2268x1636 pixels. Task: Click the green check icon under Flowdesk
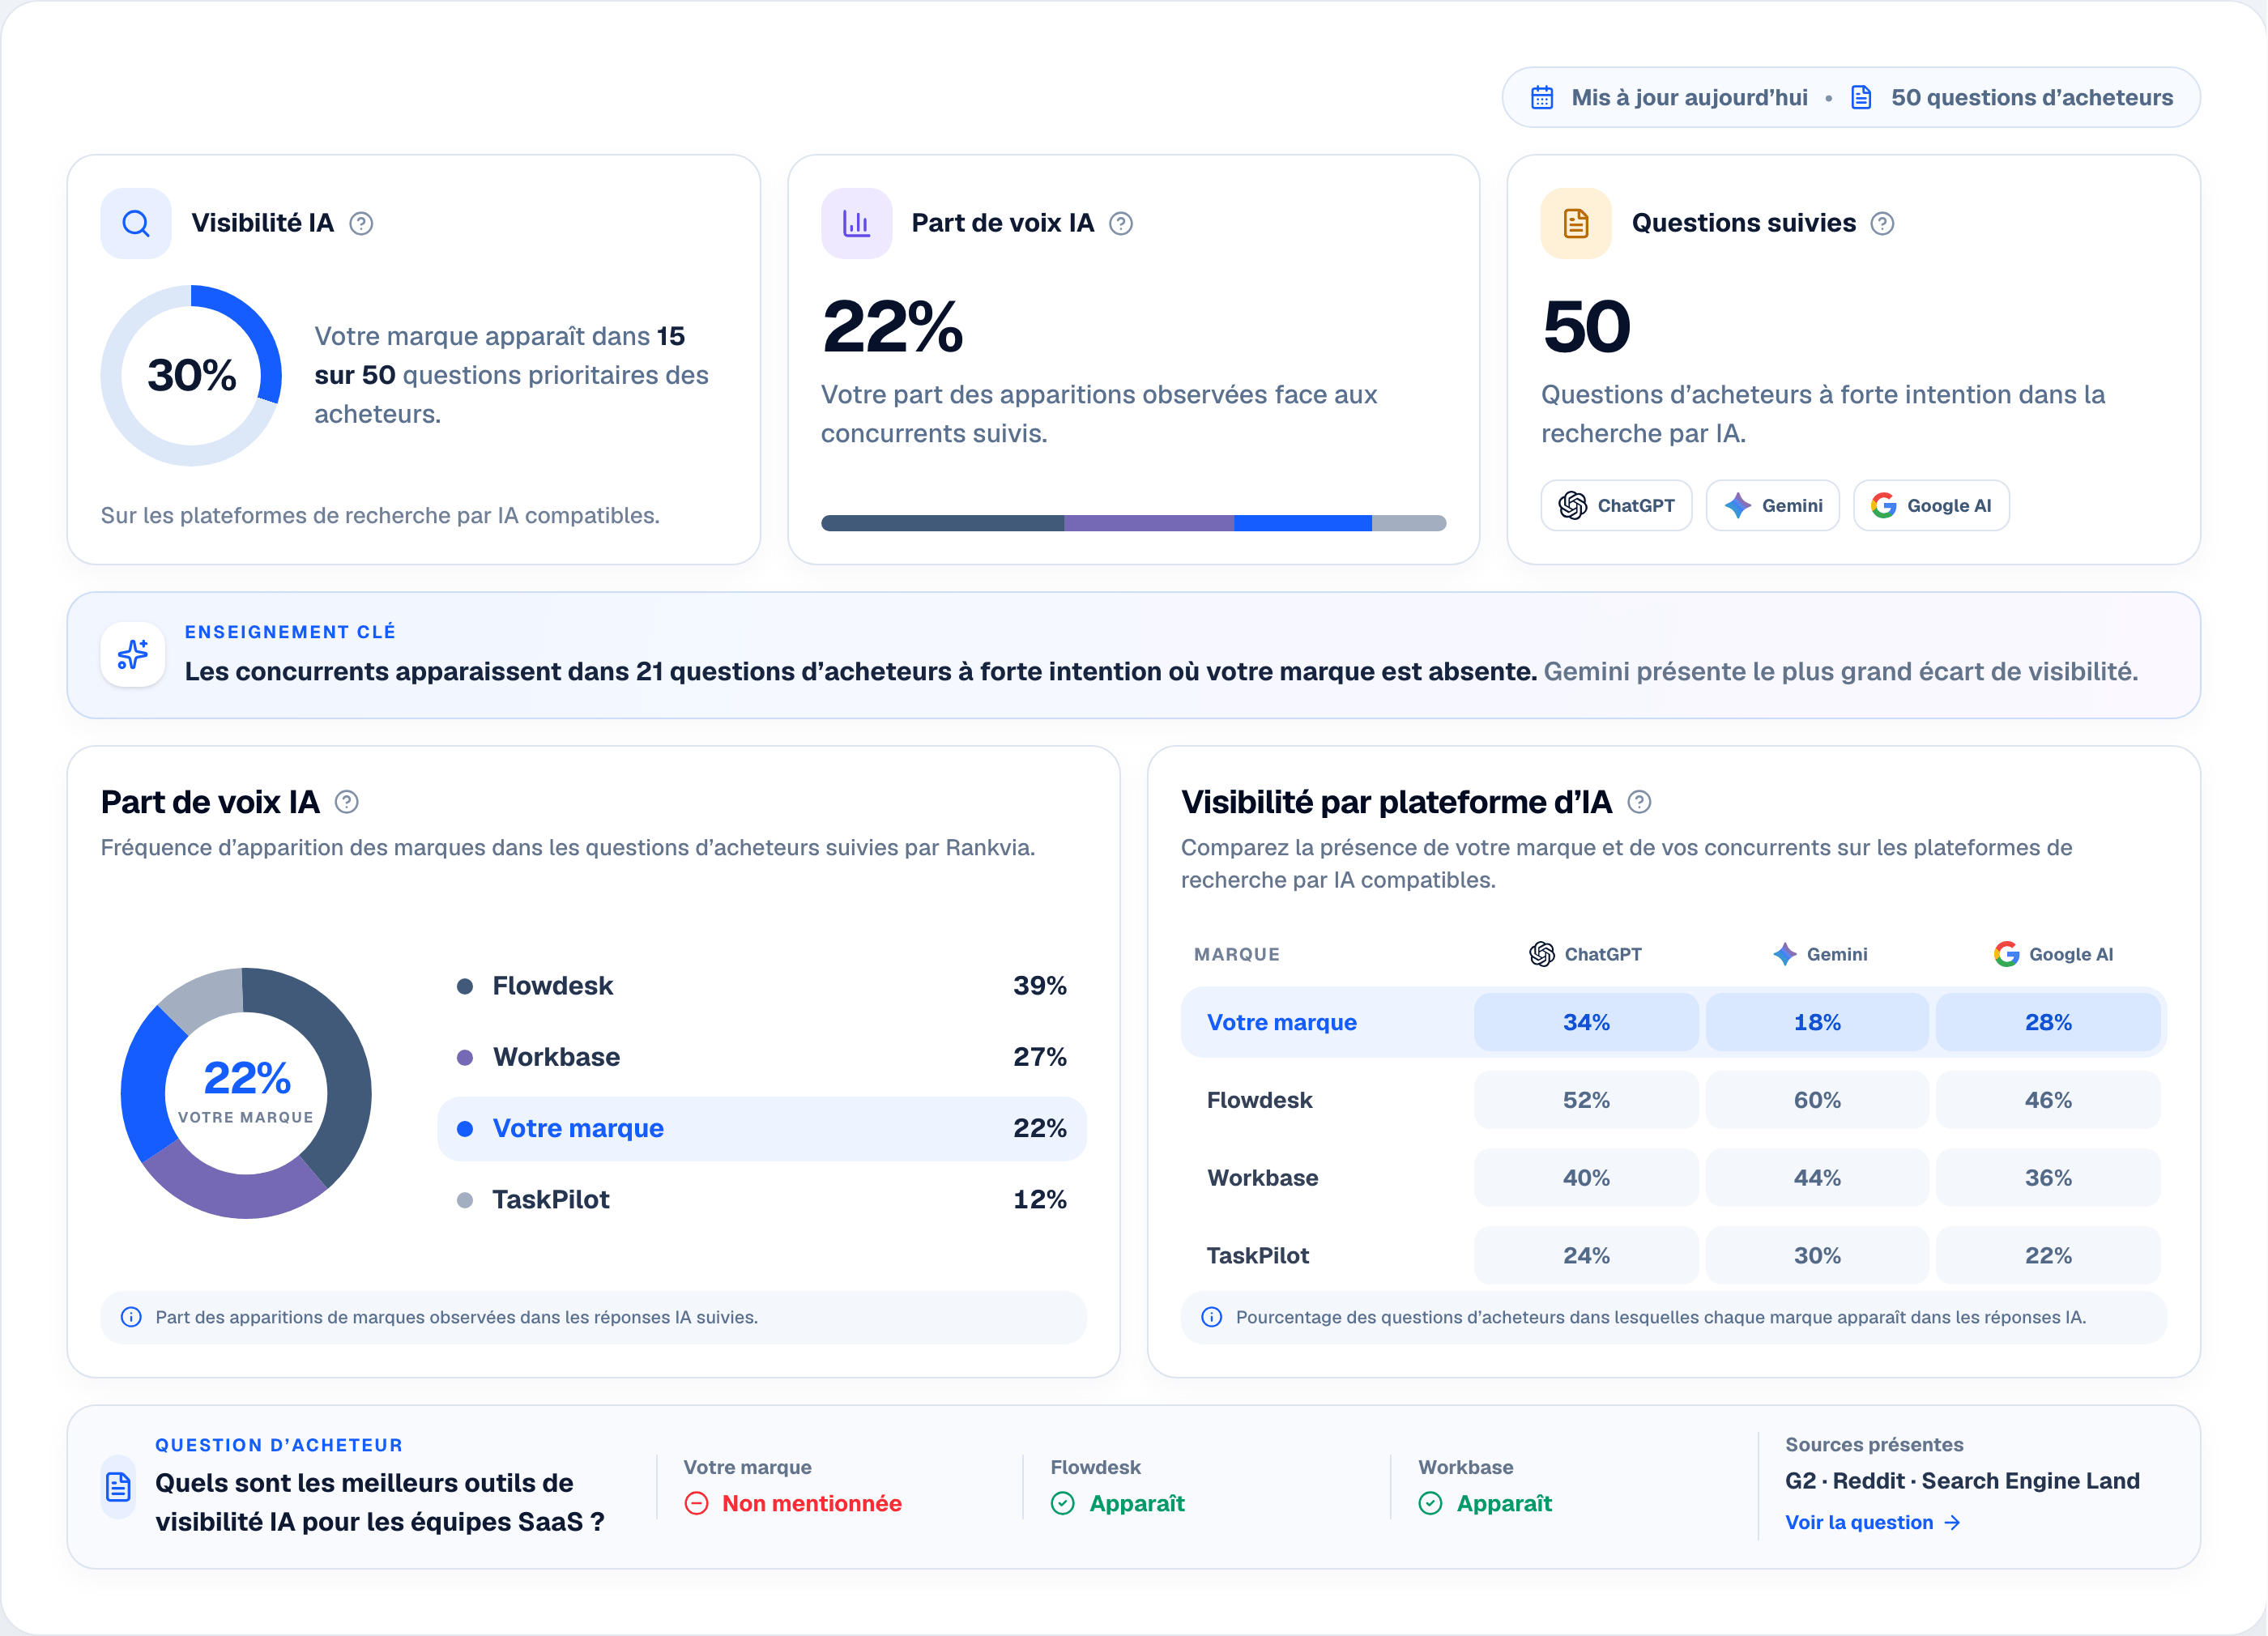click(1063, 1503)
